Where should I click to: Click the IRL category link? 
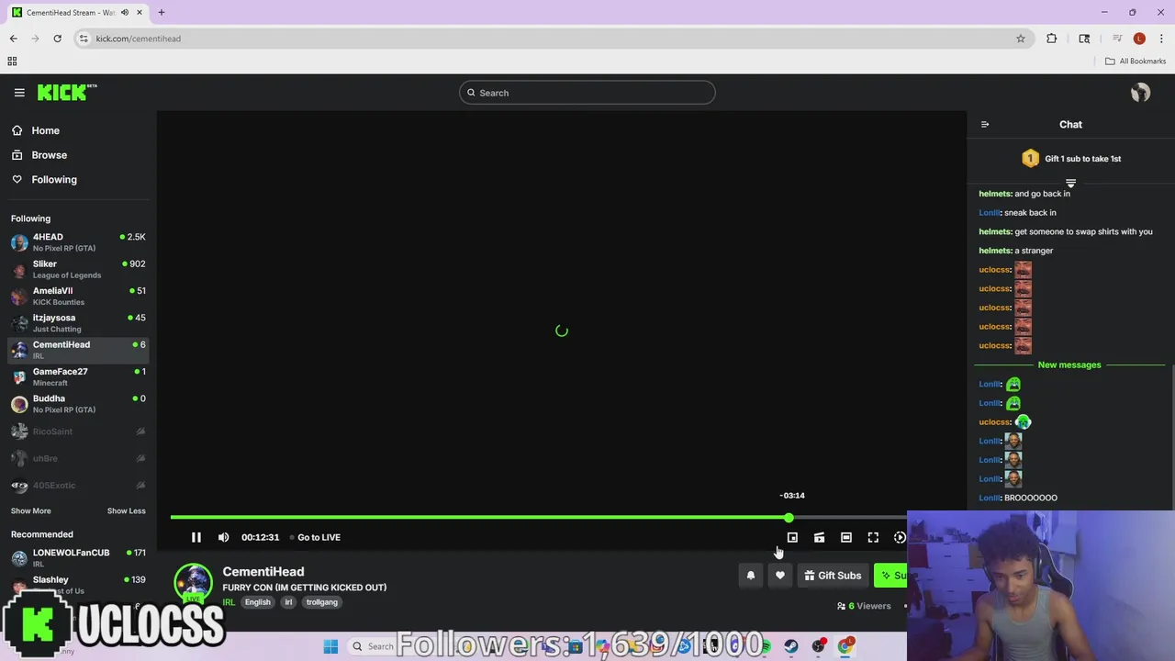click(x=229, y=602)
